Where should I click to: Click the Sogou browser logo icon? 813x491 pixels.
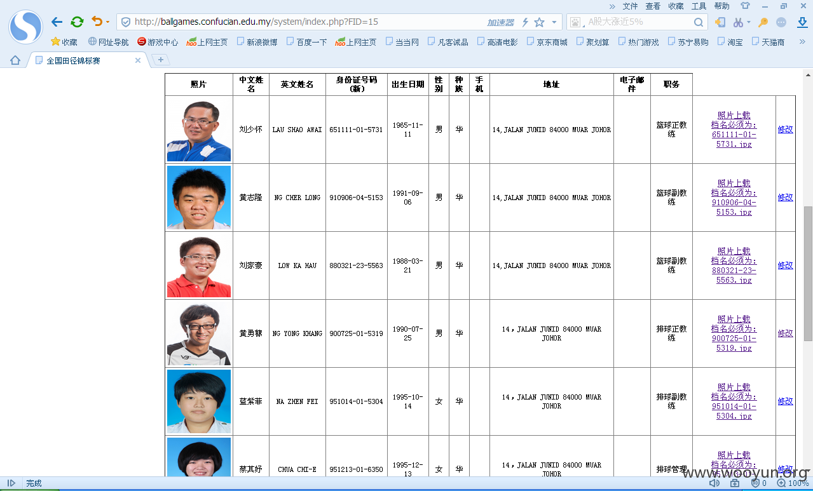(25, 27)
